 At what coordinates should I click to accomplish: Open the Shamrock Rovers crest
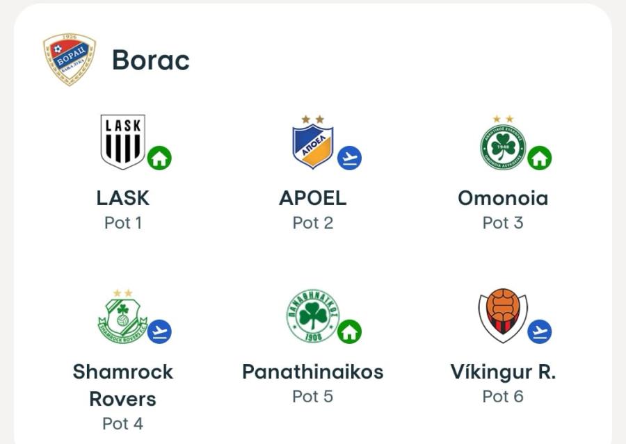[122, 316]
